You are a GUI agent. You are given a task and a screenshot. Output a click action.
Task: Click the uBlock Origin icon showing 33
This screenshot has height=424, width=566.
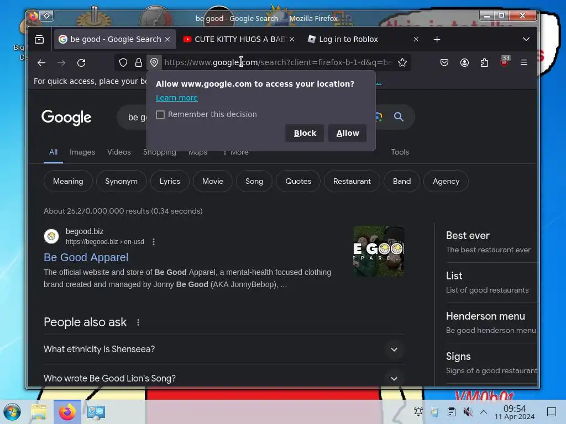coord(505,61)
